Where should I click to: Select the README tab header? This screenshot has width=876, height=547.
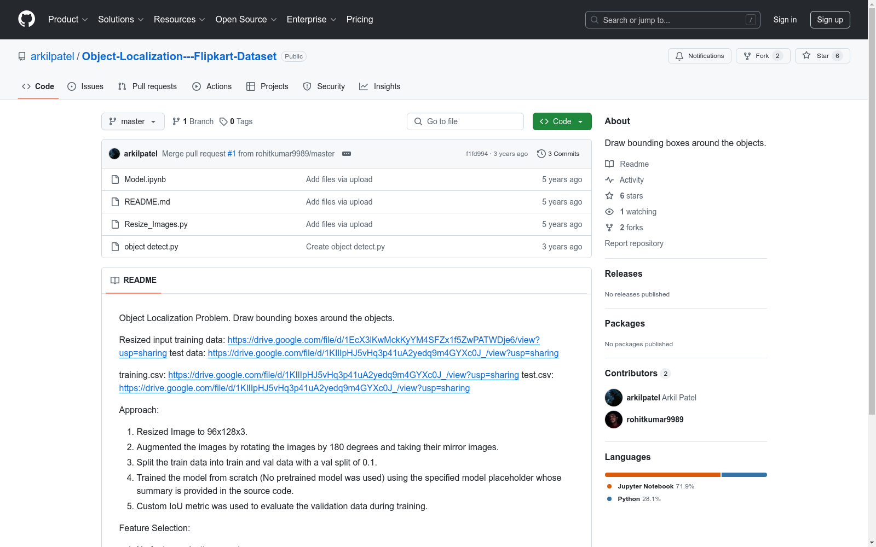134,280
